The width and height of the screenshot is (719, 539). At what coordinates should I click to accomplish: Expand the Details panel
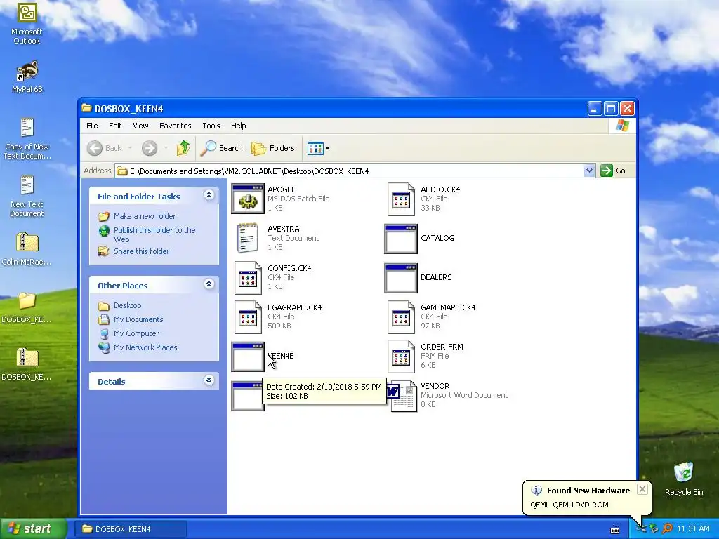pyautogui.click(x=209, y=380)
